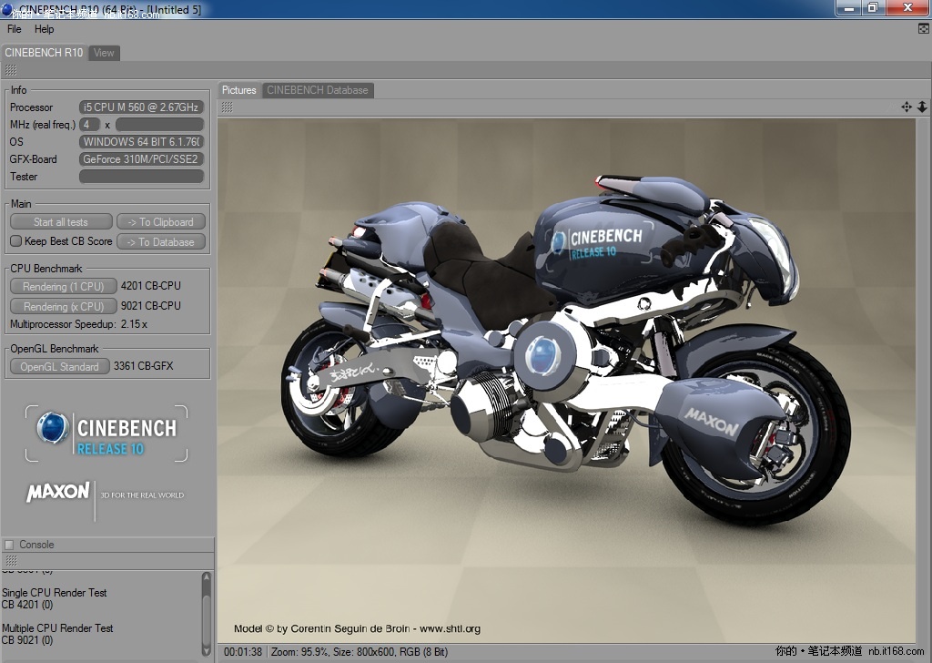932x663 pixels.
Task: Click the grip handle under CINEBENCH R10 tab
Action: click(x=11, y=70)
